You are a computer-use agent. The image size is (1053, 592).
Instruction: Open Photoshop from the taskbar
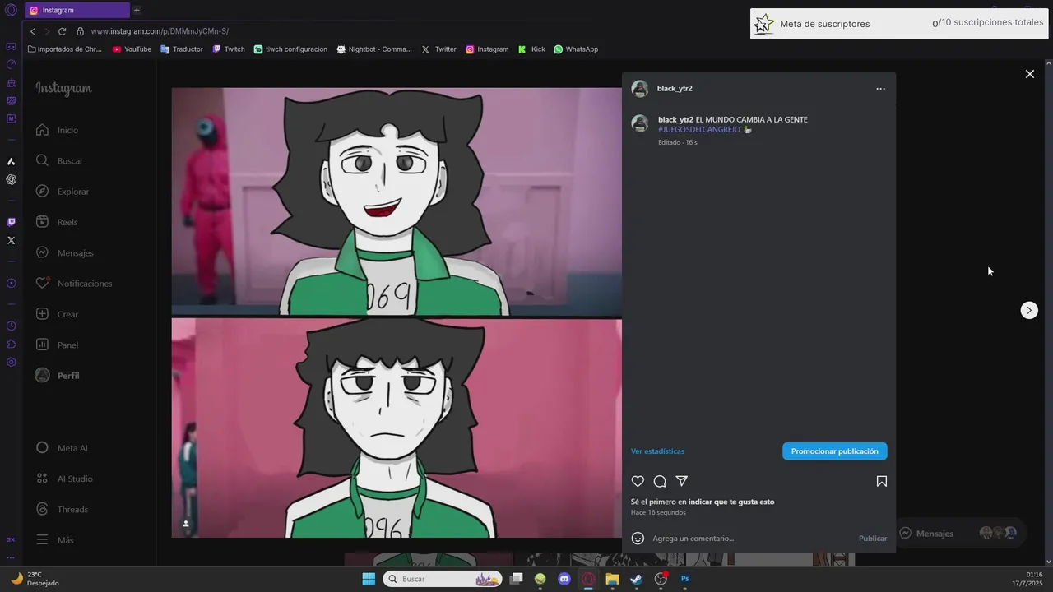pyautogui.click(x=684, y=579)
